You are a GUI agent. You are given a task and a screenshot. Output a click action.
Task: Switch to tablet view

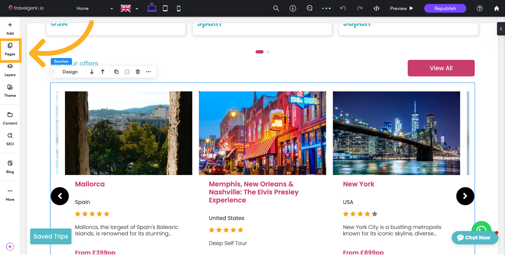click(165, 8)
